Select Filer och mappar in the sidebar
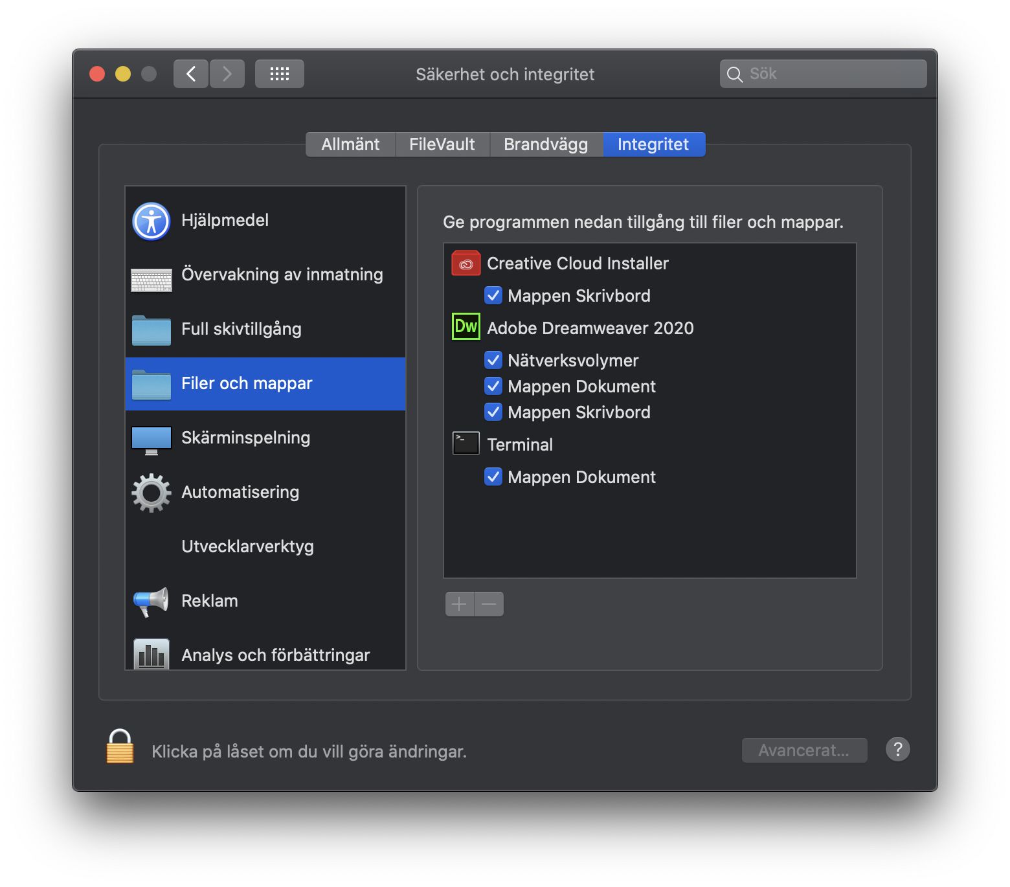The height and width of the screenshot is (887, 1010). click(265, 384)
